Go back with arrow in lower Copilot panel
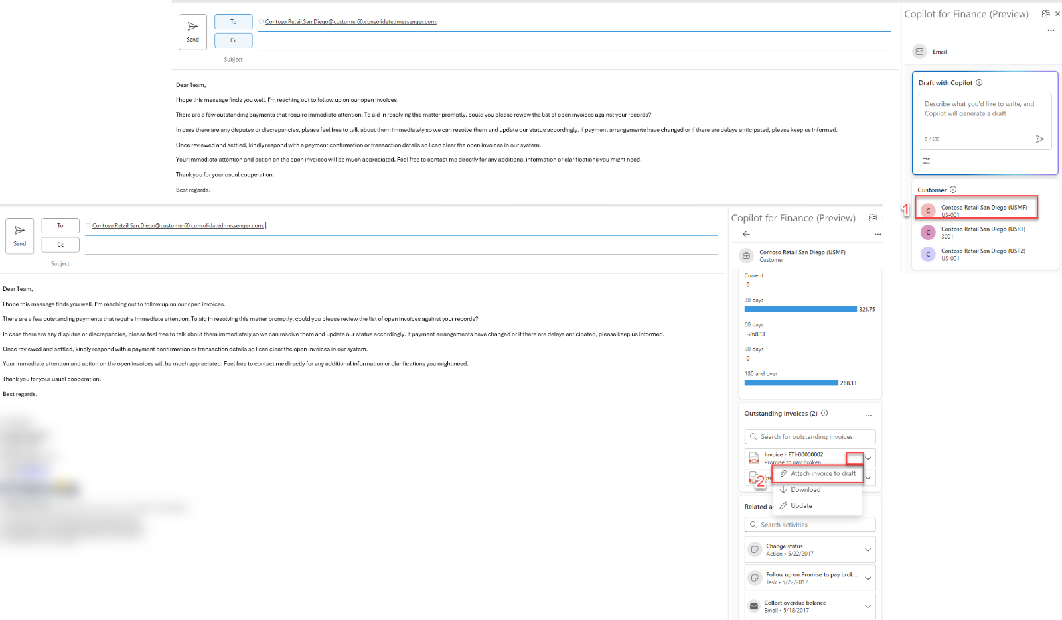 coord(746,234)
